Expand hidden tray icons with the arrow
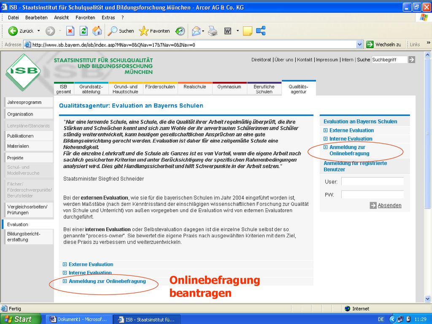Screen dimensions: 432x324 click(393, 319)
